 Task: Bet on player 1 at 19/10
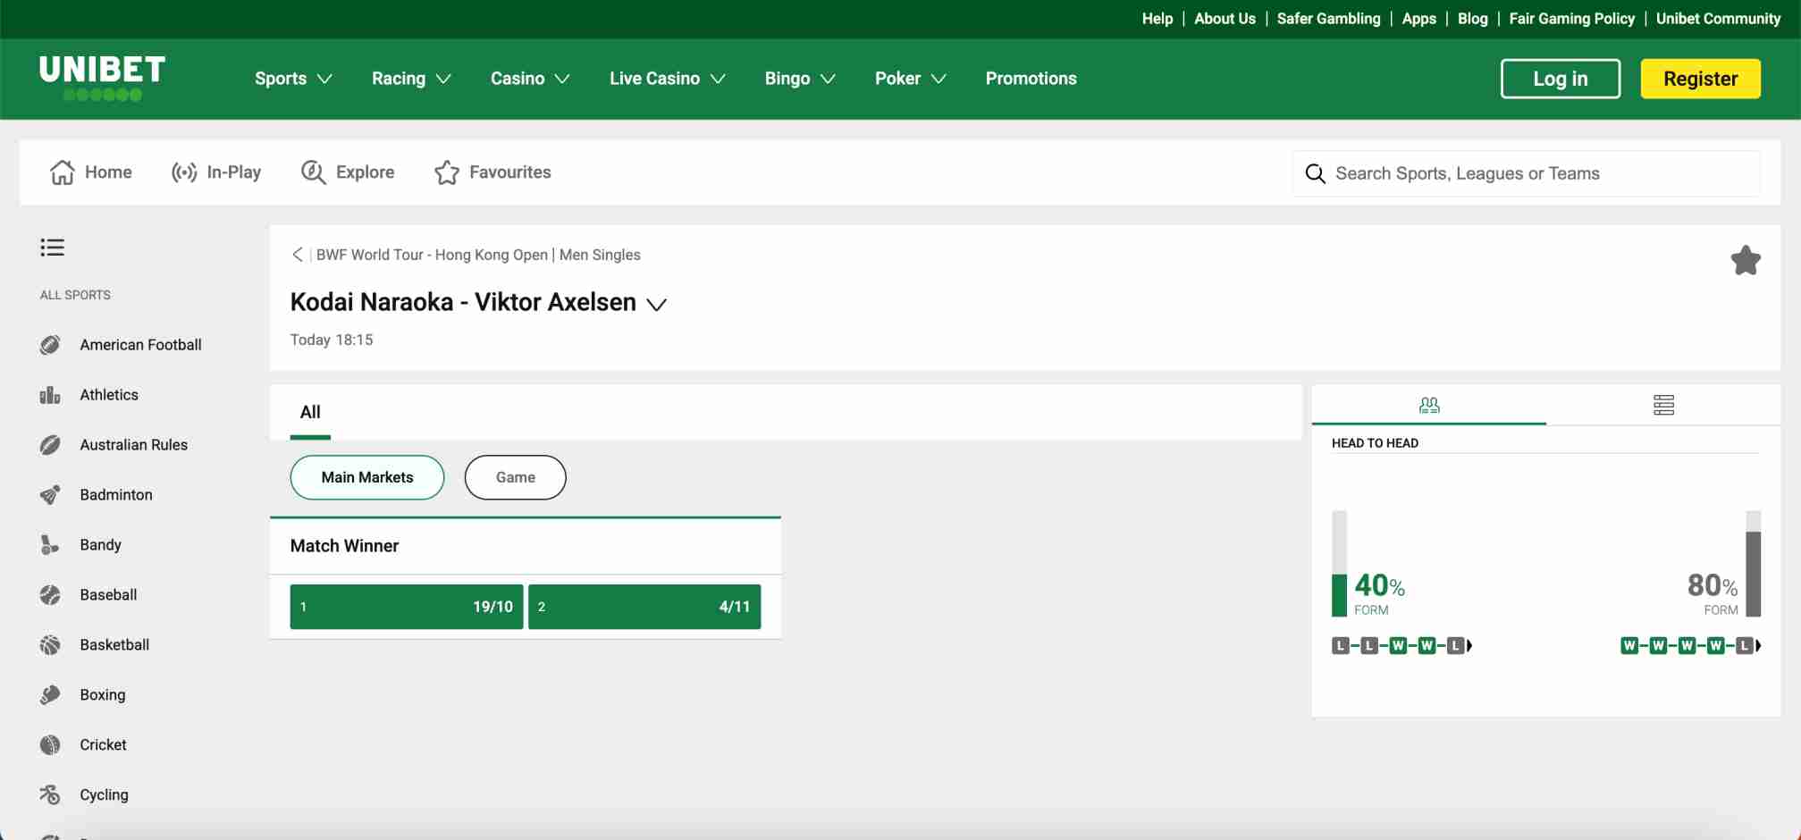(x=407, y=607)
